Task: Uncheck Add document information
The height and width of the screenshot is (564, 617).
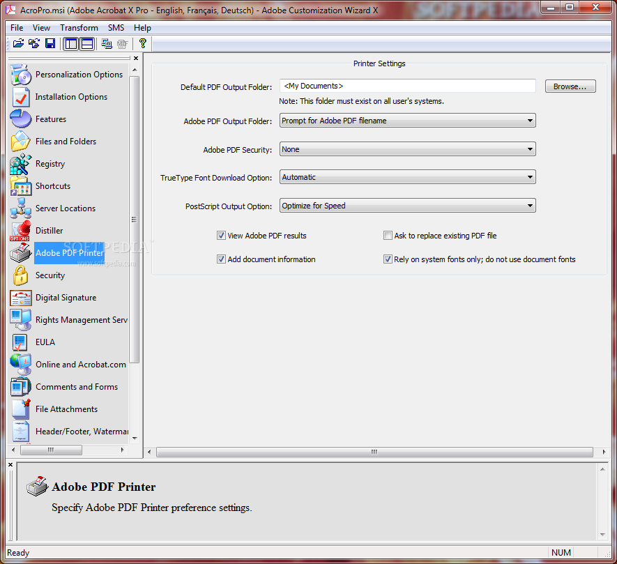Action: click(221, 259)
